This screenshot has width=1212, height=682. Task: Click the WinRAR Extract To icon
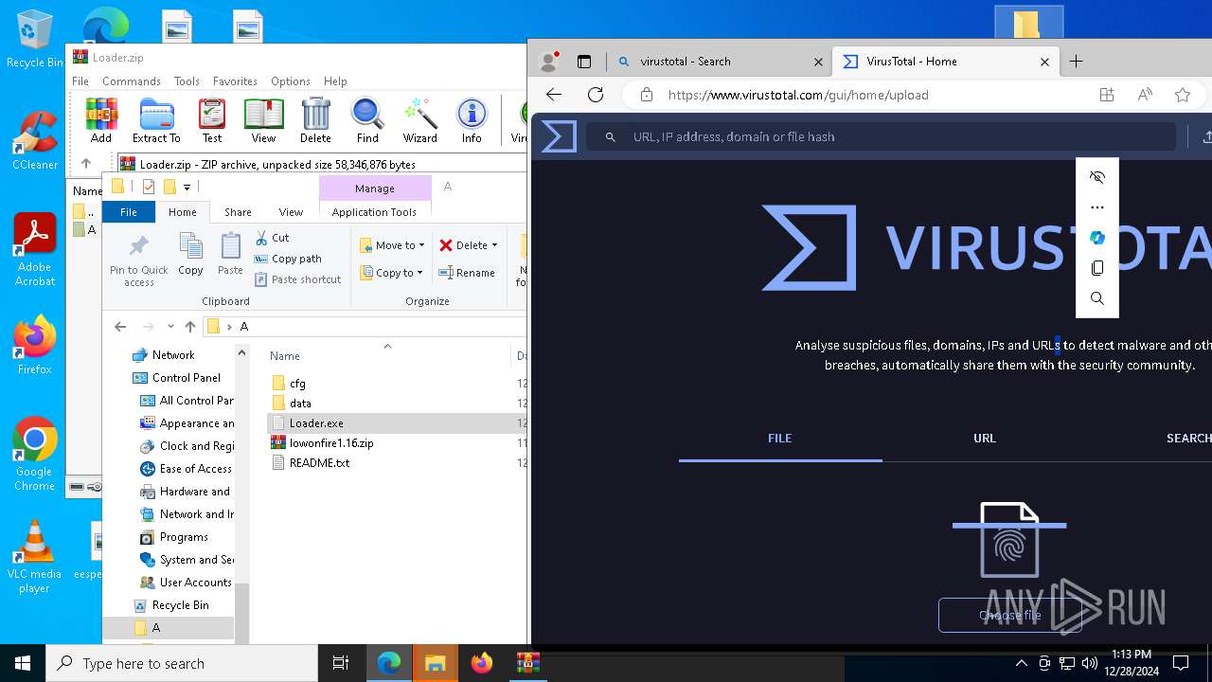[156, 120]
